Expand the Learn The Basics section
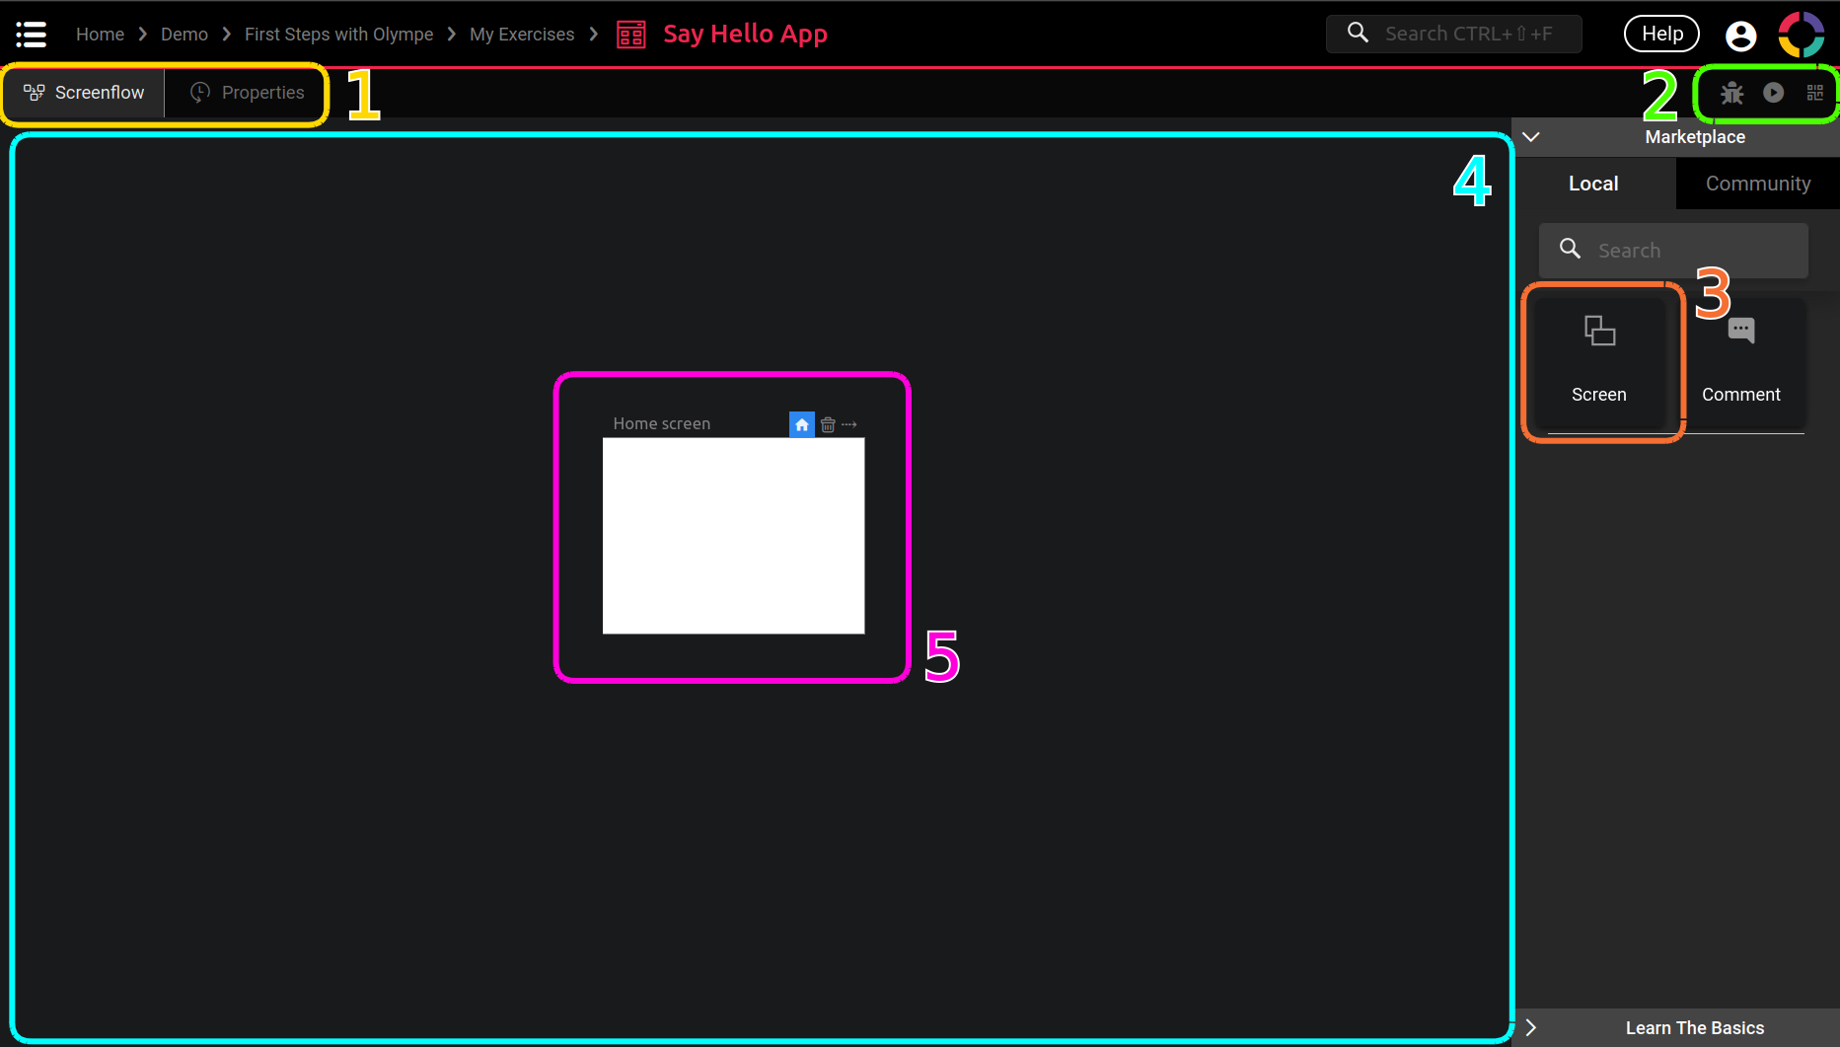Image resolution: width=1840 pixels, height=1047 pixels. (x=1531, y=1027)
